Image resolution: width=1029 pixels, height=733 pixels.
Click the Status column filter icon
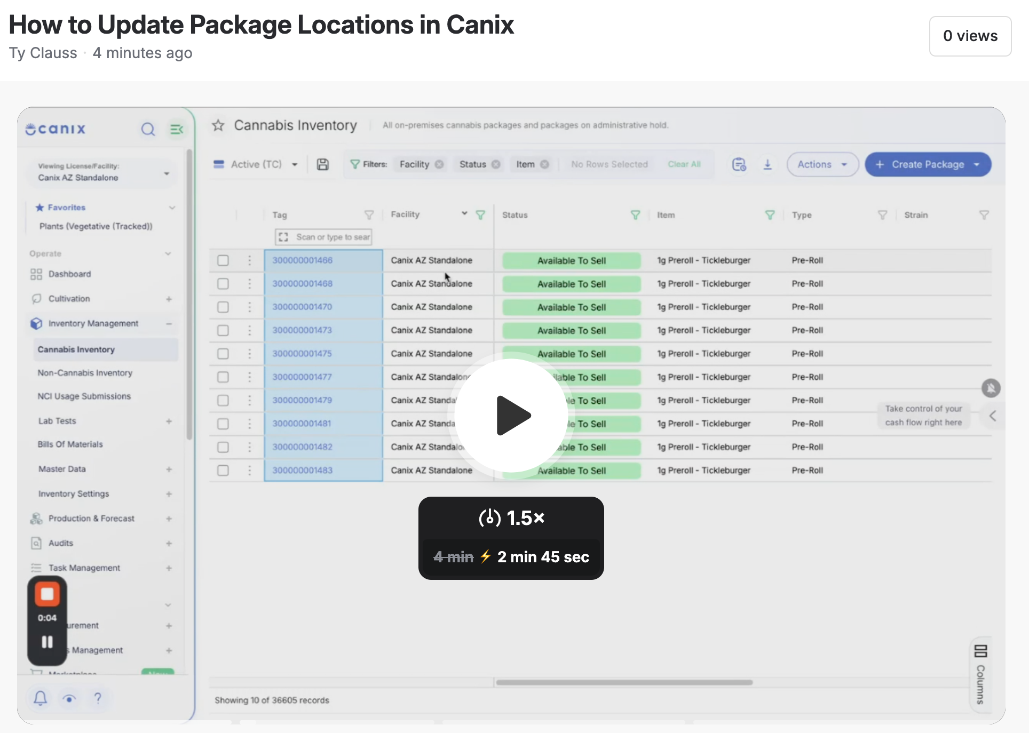[x=635, y=215]
